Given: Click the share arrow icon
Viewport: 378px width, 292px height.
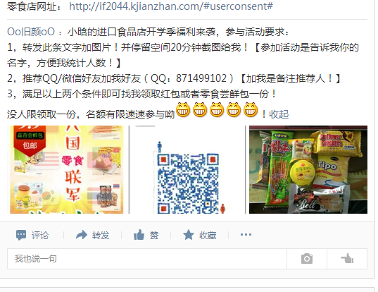Looking at the screenshot, I should (81, 235).
